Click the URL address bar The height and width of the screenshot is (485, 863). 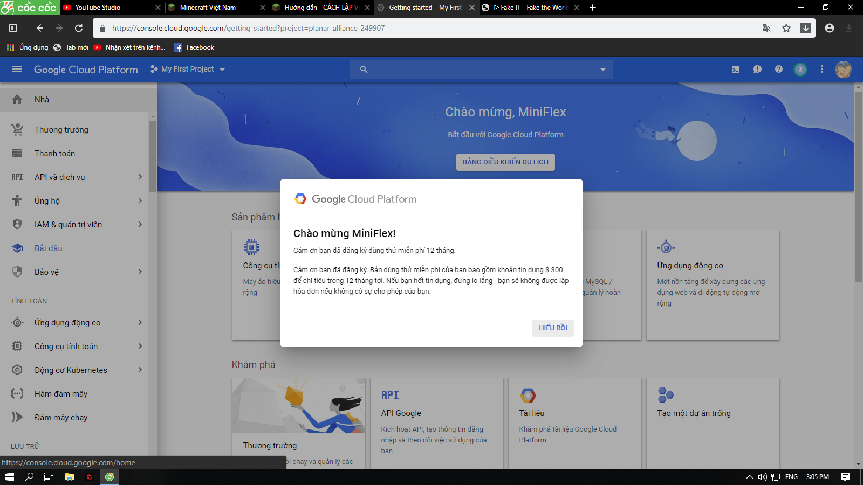coord(432,28)
